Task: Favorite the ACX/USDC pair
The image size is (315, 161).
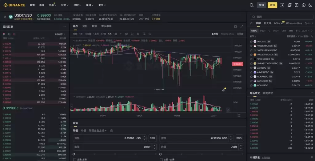Action: [x=251, y=85]
